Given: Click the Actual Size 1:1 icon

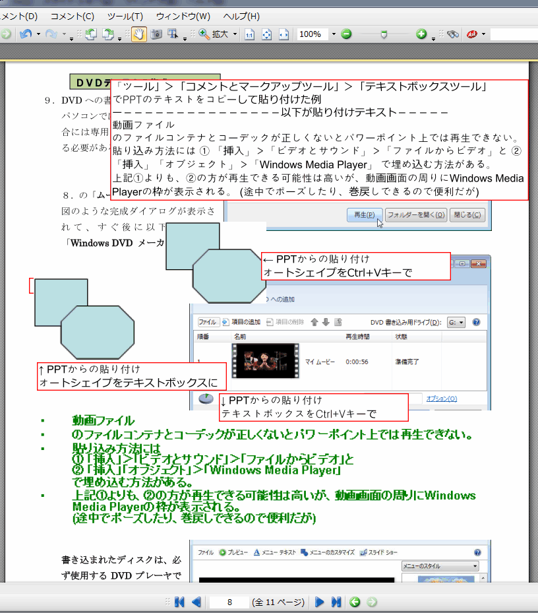Looking at the screenshot, I should pyautogui.click(x=250, y=34).
